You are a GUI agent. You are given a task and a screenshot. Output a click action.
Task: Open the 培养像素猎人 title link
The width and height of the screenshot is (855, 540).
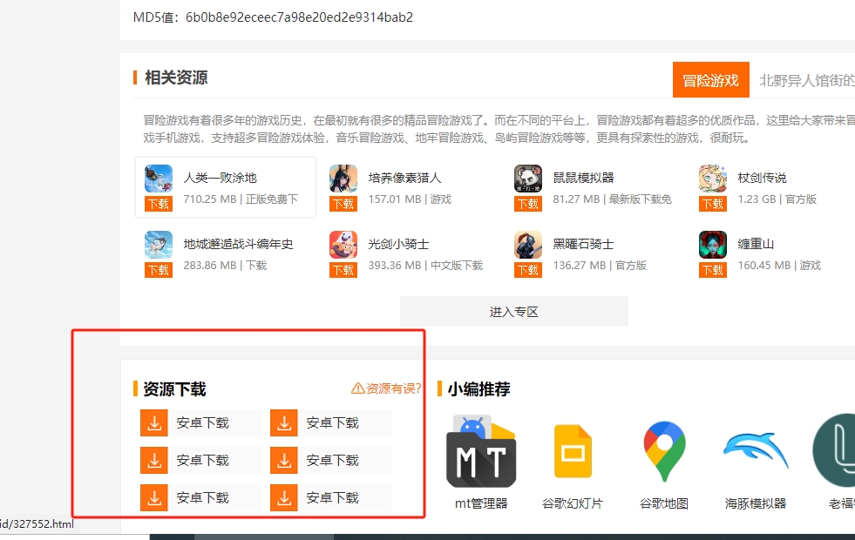pos(404,178)
